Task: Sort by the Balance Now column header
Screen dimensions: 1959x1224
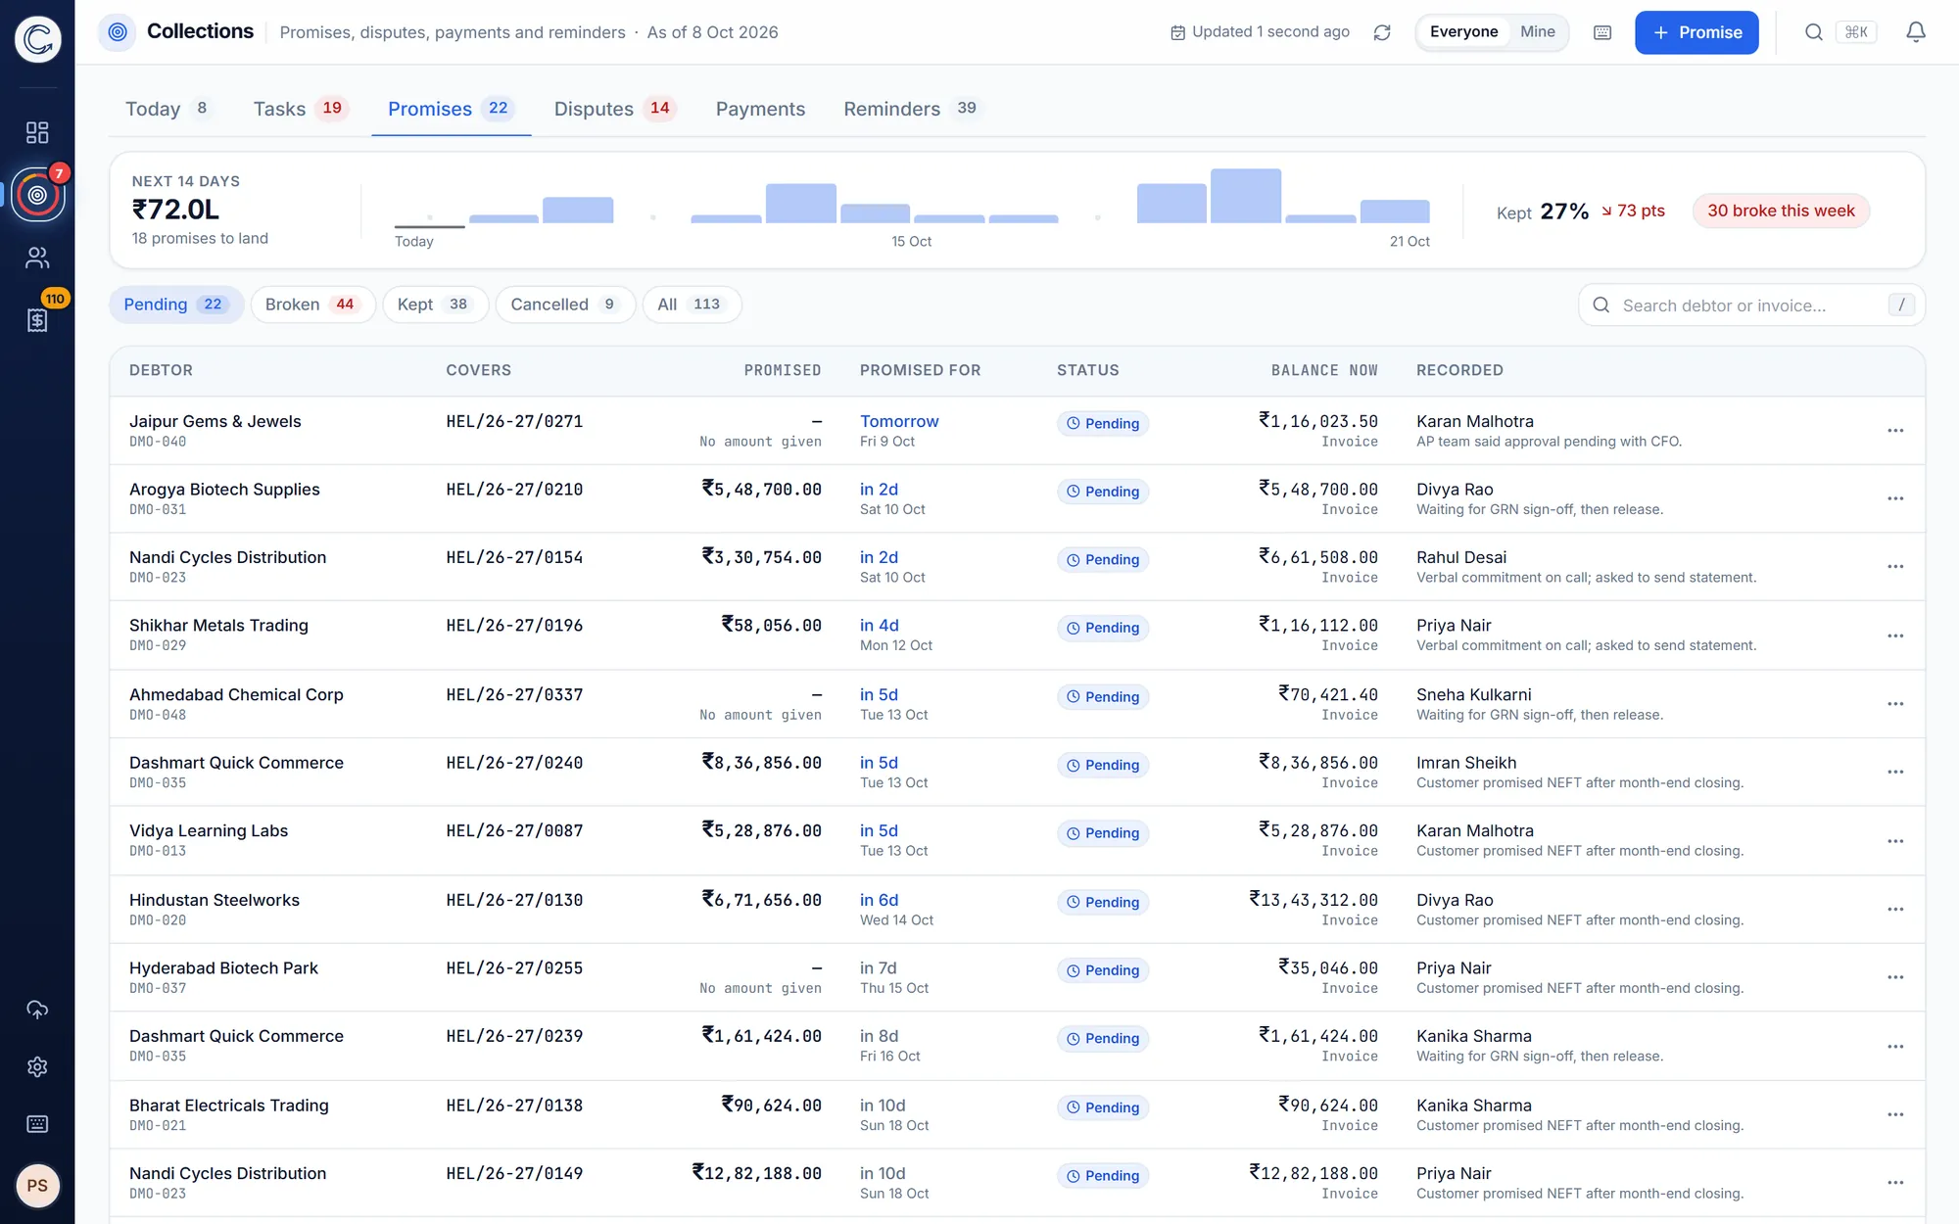Action: [1324, 370]
